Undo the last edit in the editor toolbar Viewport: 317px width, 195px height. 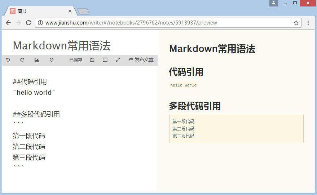[8, 60]
